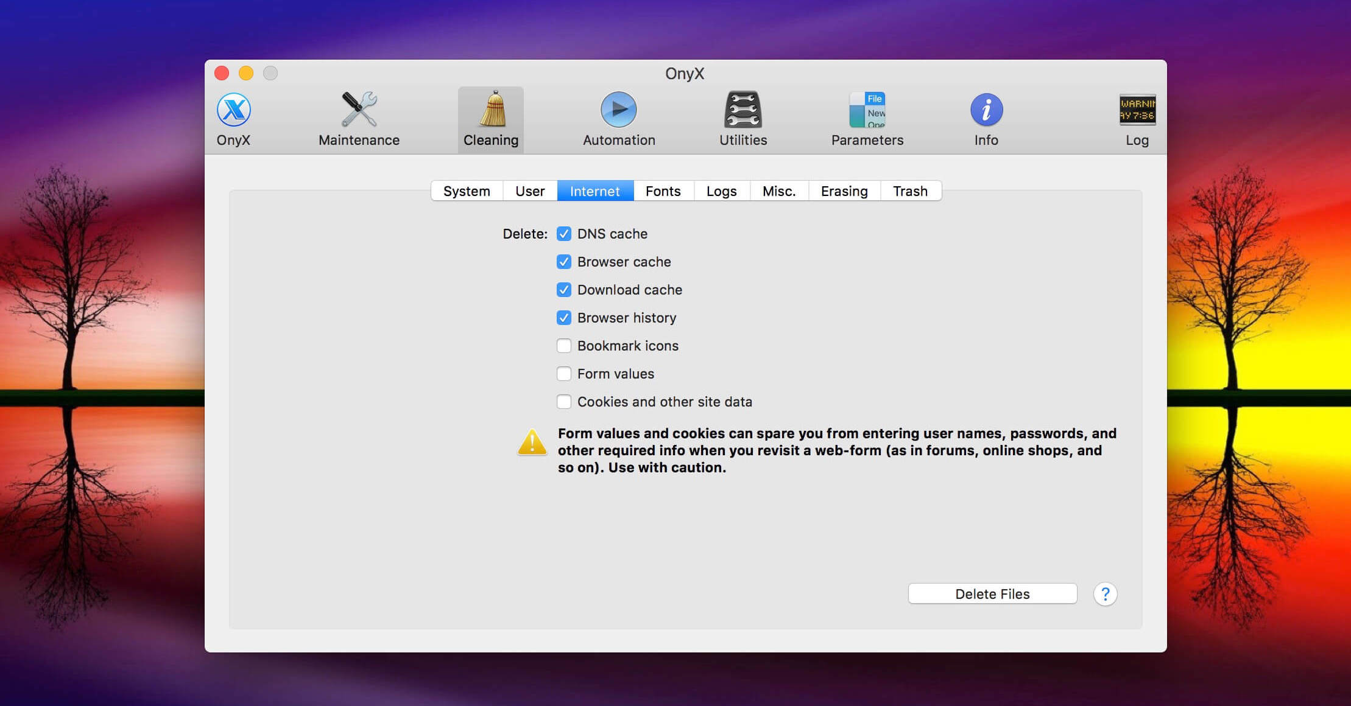Open the Utilities wrenches icon
This screenshot has width=1351, height=706.
click(743, 110)
